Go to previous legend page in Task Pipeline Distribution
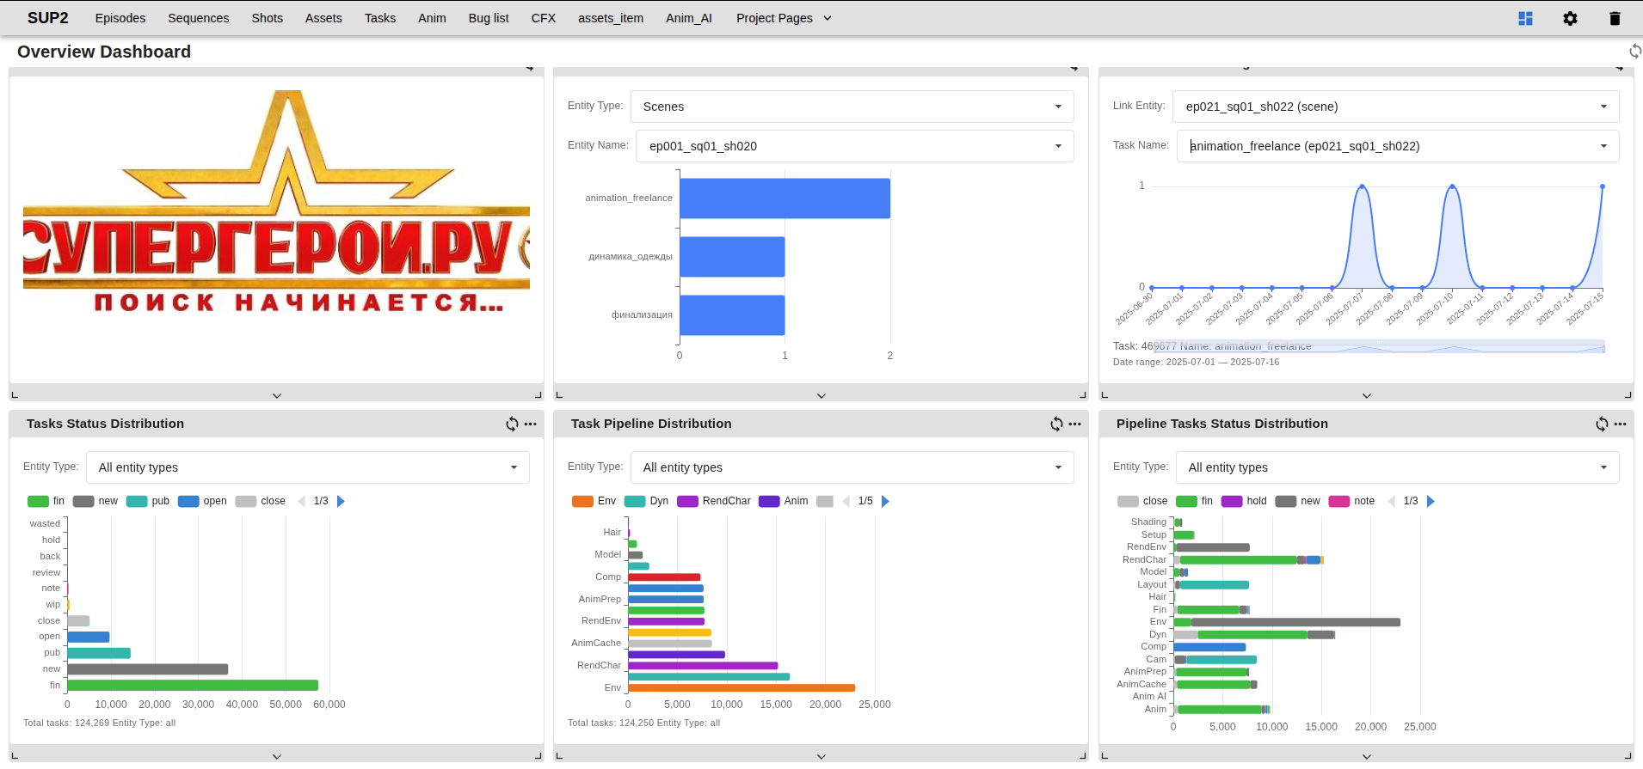 click(846, 501)
